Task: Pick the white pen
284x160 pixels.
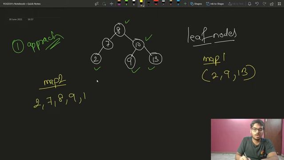Action: point(134,3)
